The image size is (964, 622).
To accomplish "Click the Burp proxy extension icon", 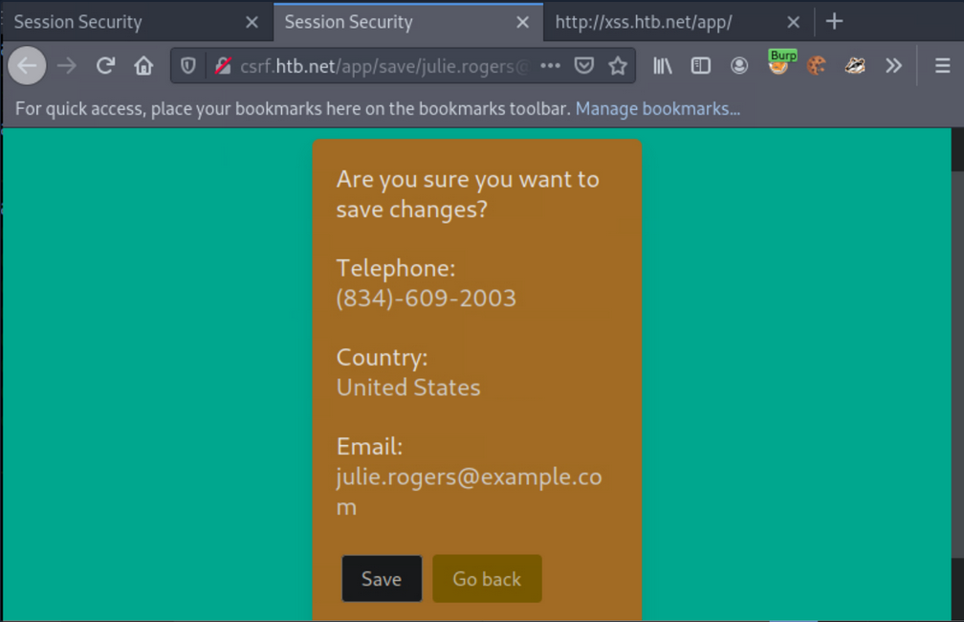I will (779, 64).
